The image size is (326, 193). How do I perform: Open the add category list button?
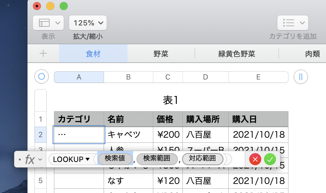pos(292,23)
